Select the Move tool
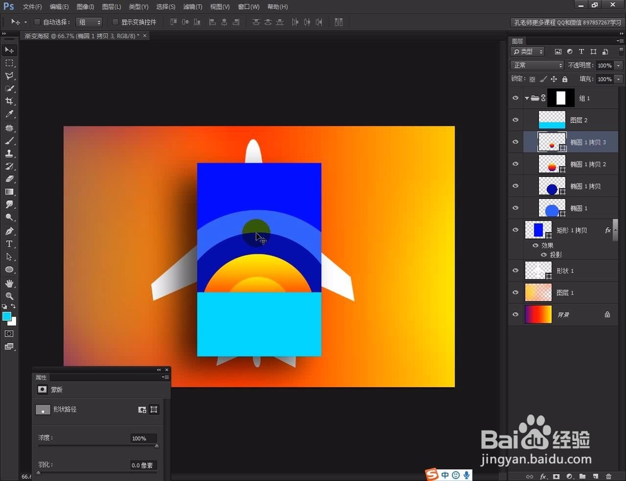Viewport: 626px width, 481px height. point(9,49)
